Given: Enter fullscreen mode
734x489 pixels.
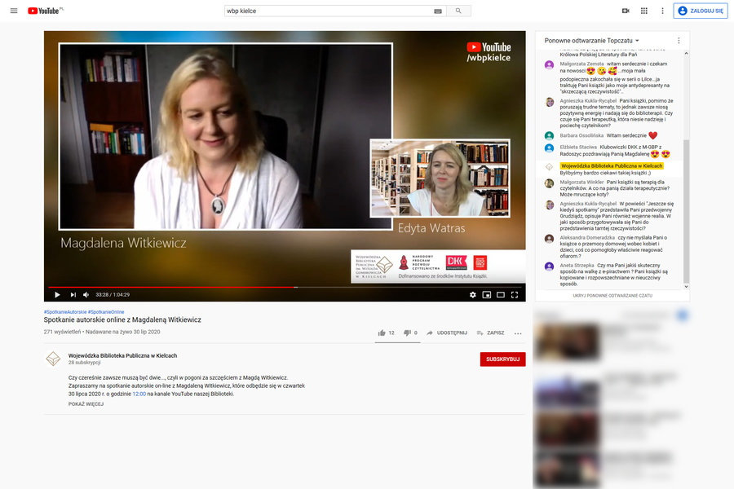Looking at the screenshot, I should click(515, 294).
